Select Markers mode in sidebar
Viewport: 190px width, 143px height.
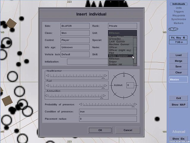pyautogui.click(x=179, y=23)
